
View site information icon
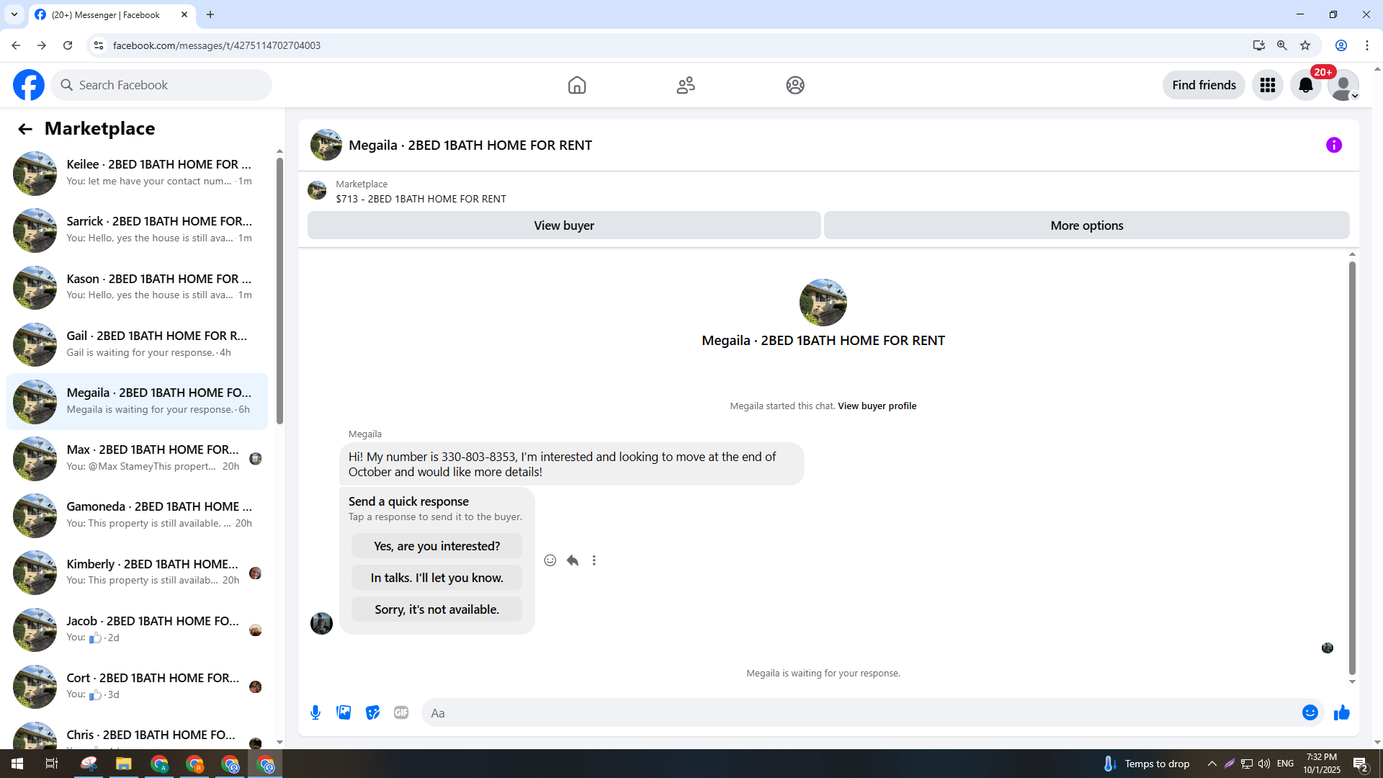[99, 45]
